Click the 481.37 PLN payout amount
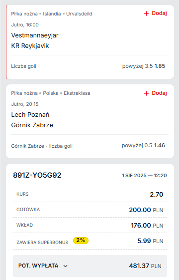The height and width of the screenshot is (280, 179). point(145,266)
